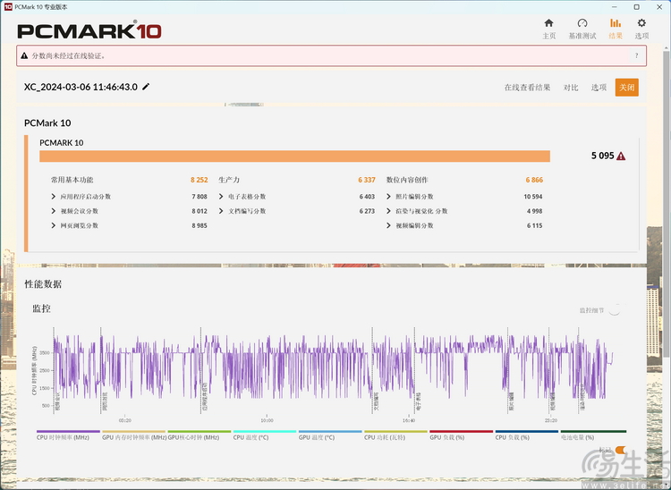The image size is (671, 490).
Task: Minimize the PCMark 10 window
Action: (x=614, y=7)
